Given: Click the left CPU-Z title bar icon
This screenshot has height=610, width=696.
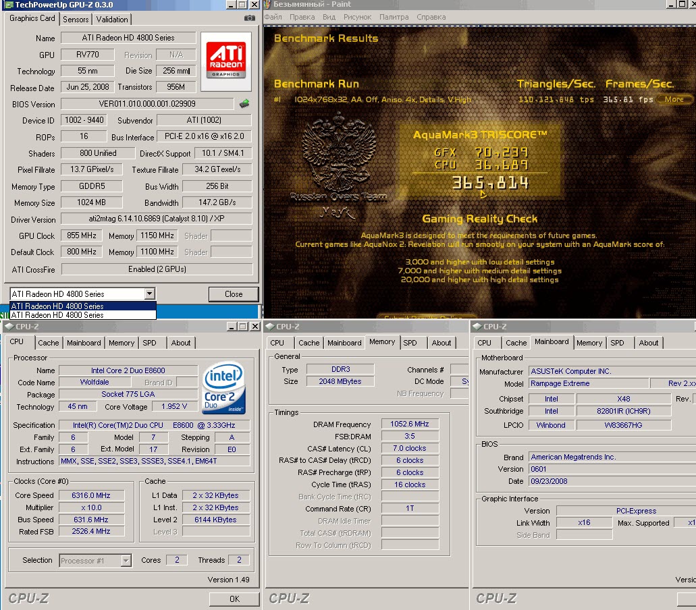Looking at the screenshot, I should [x=8, y=327].
